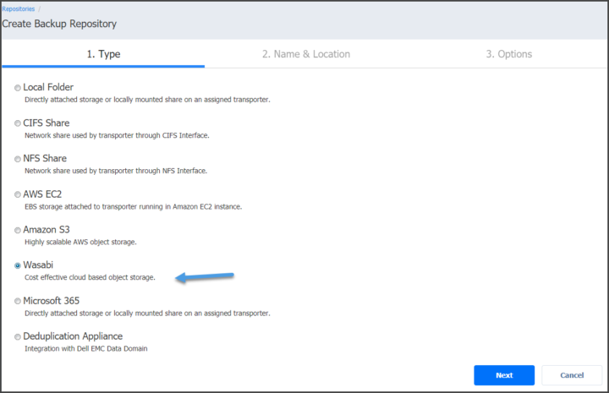Select the Deduplication Appliance radio button
The image size is (609, 393).
(18, 336)
